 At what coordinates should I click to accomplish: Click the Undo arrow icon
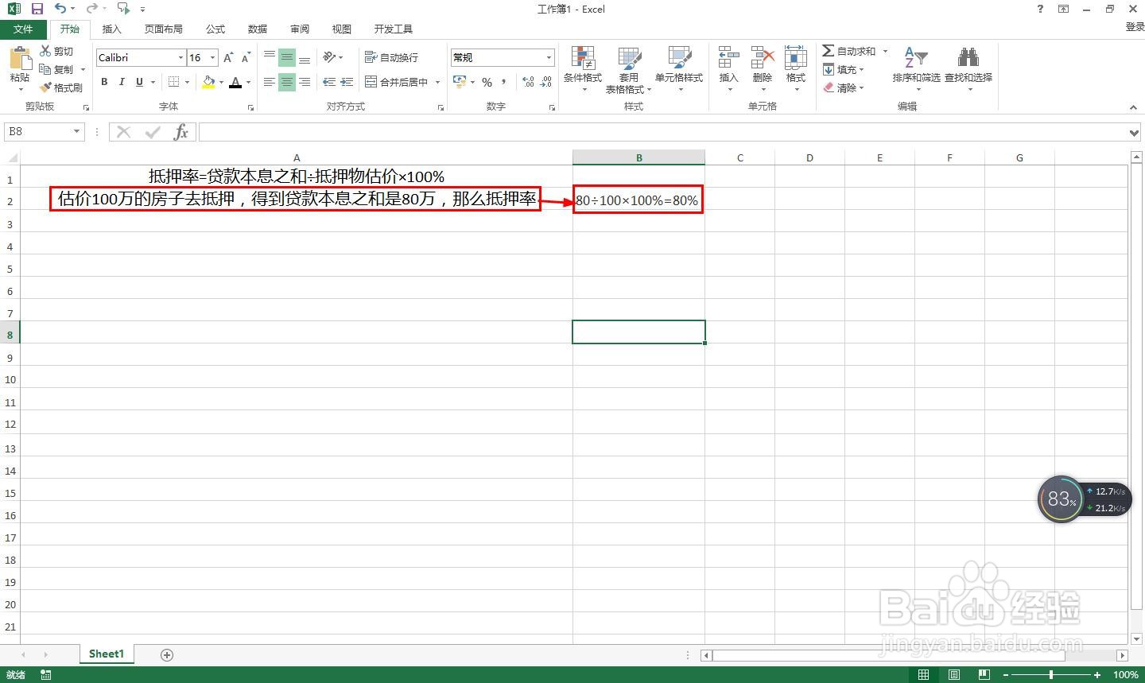click(x=60, y=9)
